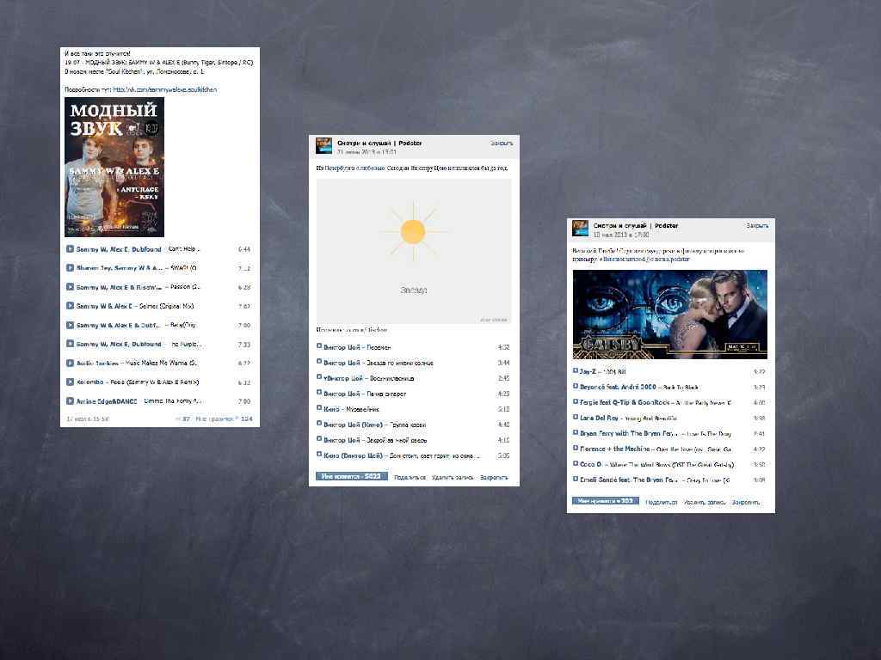The width and height of the screenshot is (881, 660).
Task: Play Виктор Цой – Пачка сигарет
Action: 319,393
